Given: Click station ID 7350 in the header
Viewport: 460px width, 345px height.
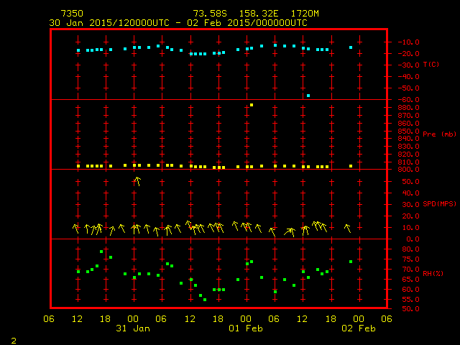Looking at the screenshot, I should click(x=70, y=14).
